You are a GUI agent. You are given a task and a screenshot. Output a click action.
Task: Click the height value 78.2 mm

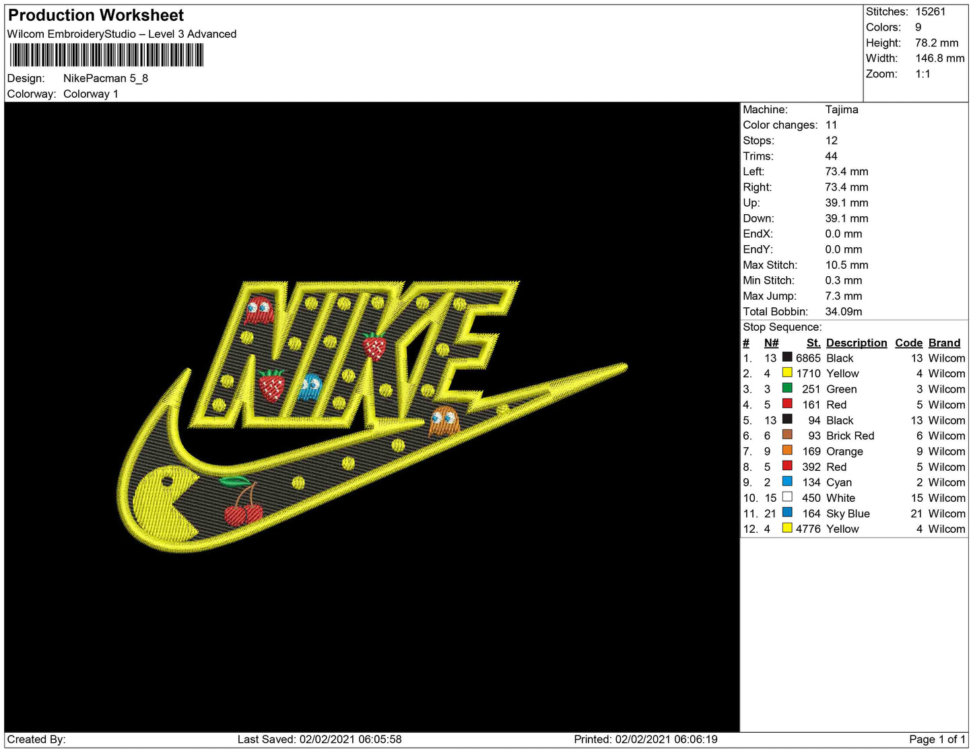pyautogui.click(x=937, y=42)
